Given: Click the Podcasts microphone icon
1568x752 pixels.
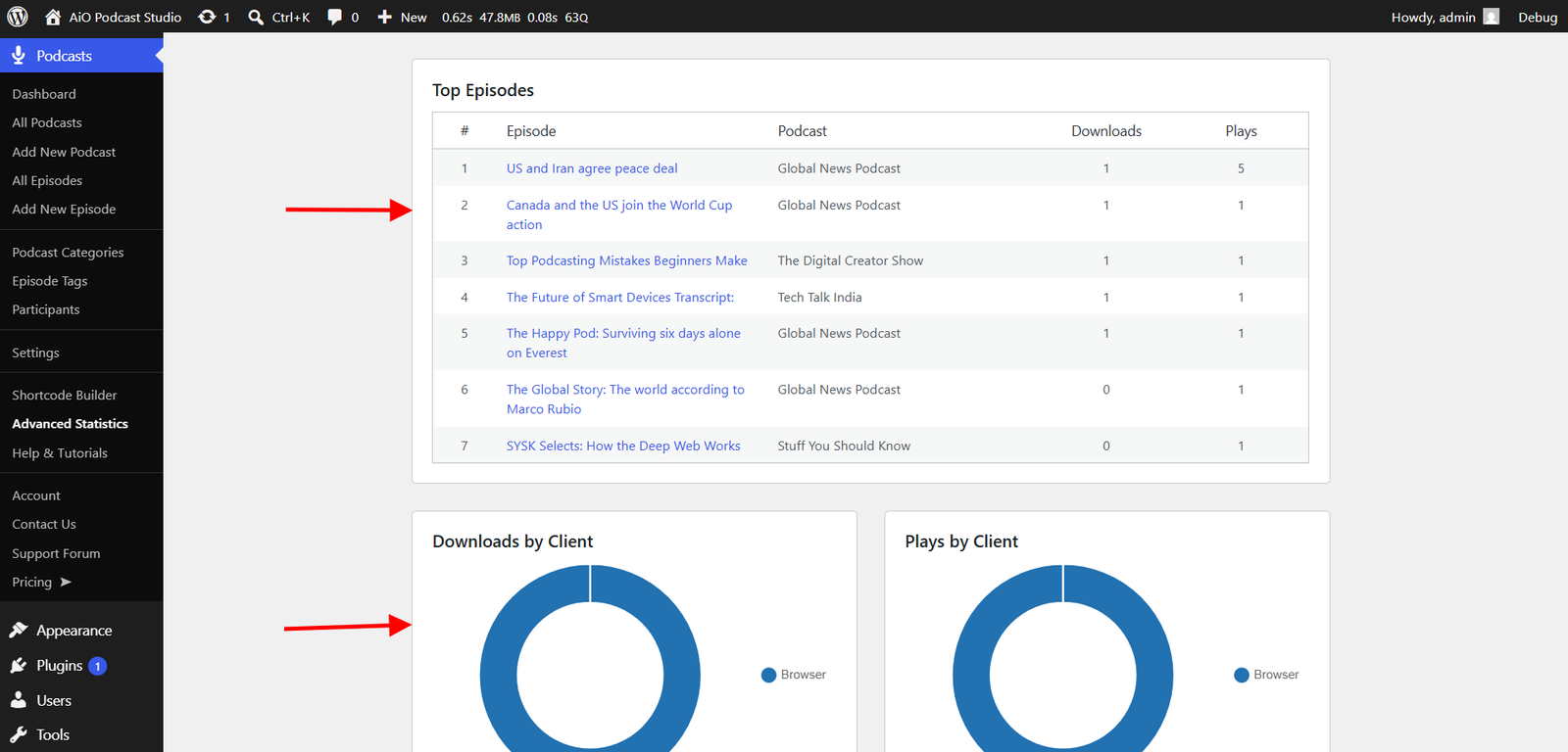Looking at the screenshot, I should (19, 56).
